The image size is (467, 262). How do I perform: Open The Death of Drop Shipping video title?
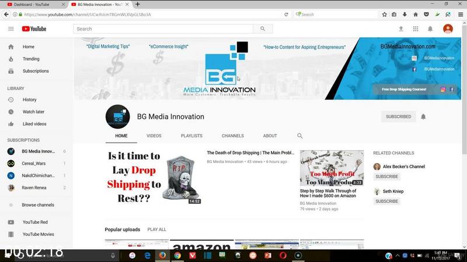pos(250,153)
